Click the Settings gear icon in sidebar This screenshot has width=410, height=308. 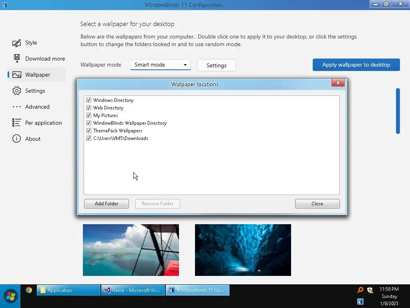pyautogui.click(x=17, y=91)
